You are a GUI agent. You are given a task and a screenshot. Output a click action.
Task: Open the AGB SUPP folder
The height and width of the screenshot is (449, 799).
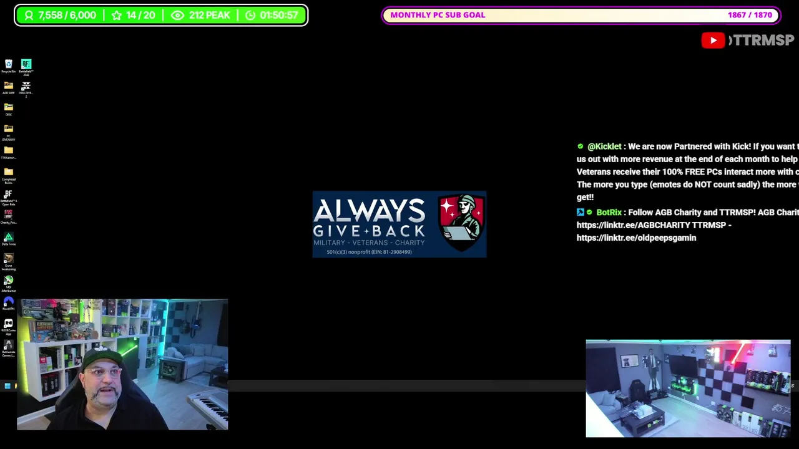(9, 87)
